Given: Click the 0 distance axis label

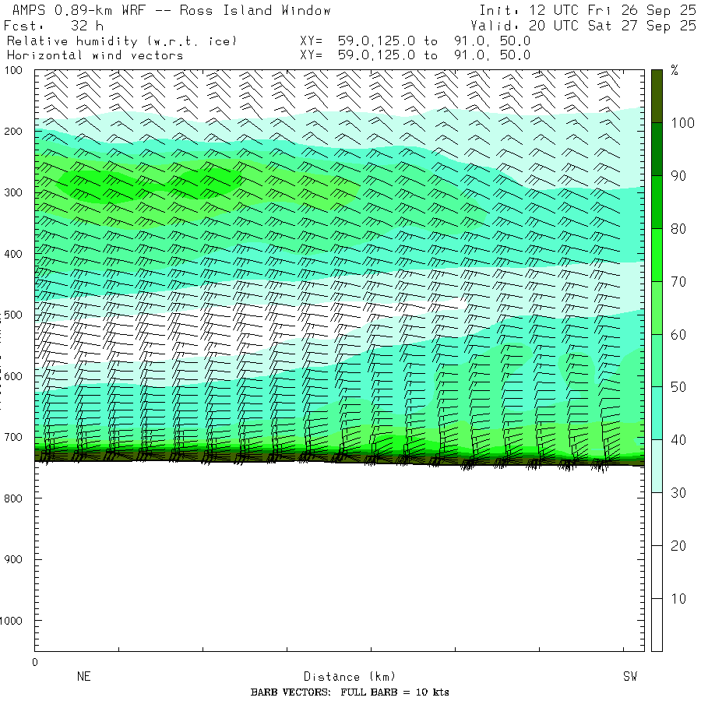Looking at the screenshot, I should pos(35,662).
